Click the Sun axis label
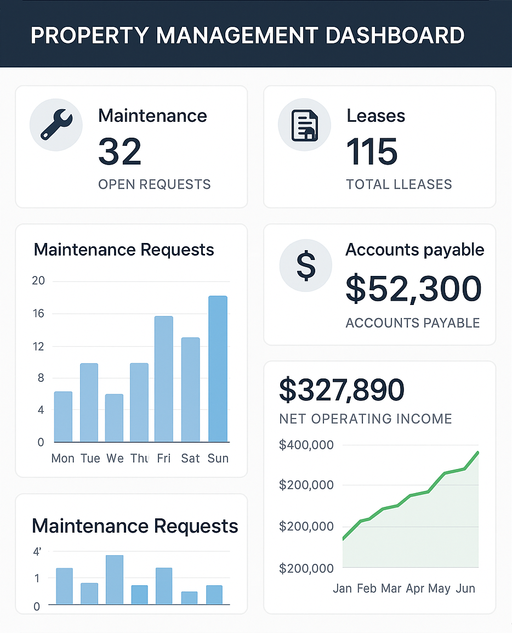 [x=218, y=459]
